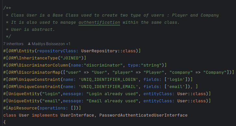236x126 pixels.
Task: Click the author person icon before Maëlys
Action: pos(29,44)
